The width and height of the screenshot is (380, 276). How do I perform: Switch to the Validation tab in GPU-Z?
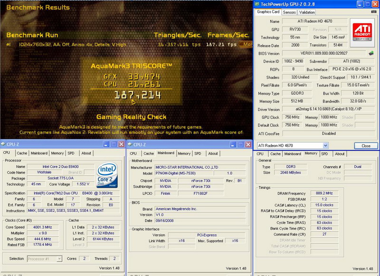[307, 12]
